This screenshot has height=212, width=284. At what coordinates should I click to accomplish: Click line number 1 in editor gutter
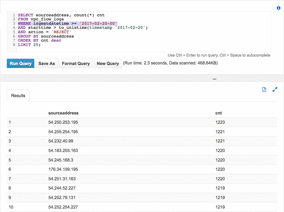[14, 15]
